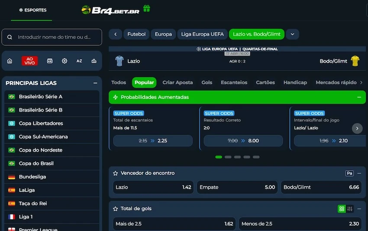
Task: Select super odds 2:0 result at 8.00
Action: click(243, 141)
